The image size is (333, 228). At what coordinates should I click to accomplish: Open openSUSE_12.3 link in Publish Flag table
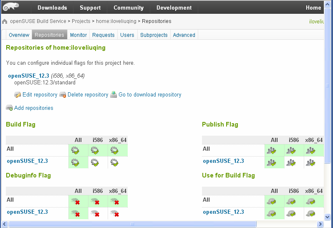pyautogui.click(x=223, y=161)
